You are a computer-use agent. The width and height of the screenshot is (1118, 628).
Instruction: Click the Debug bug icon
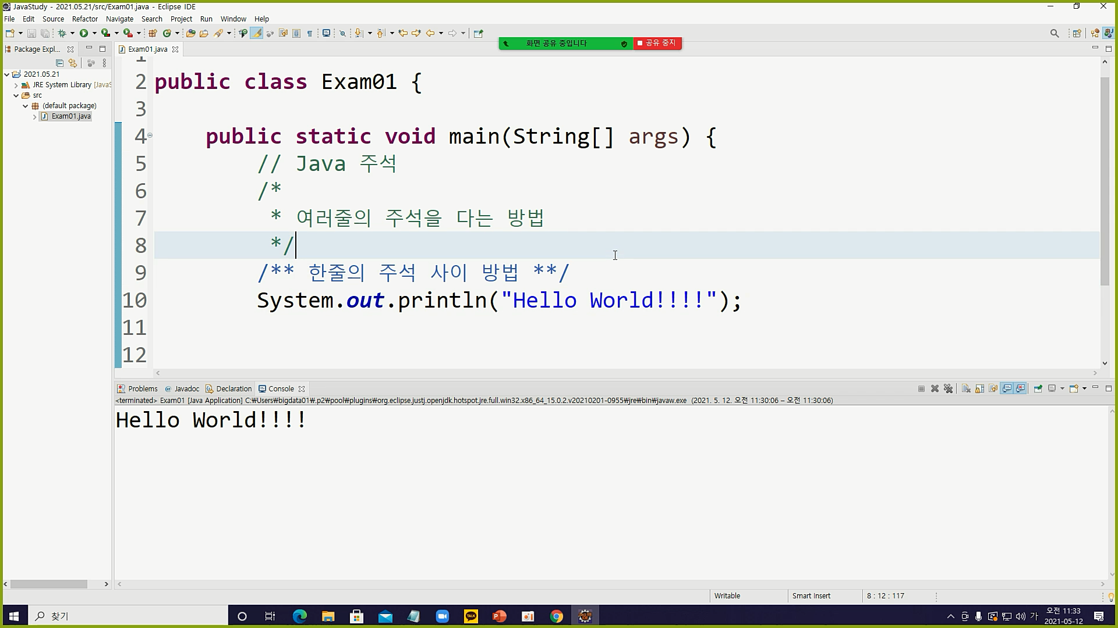point(62,33)
